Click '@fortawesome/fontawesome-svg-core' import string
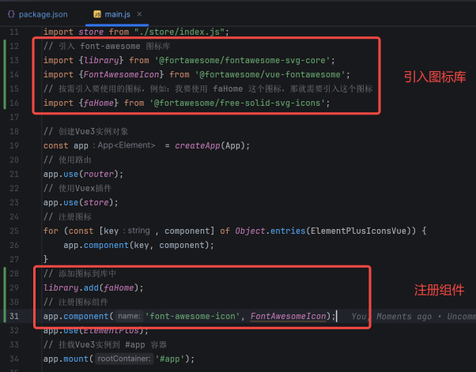The width and height of the screenshot is (476, 372). (243, 60)
